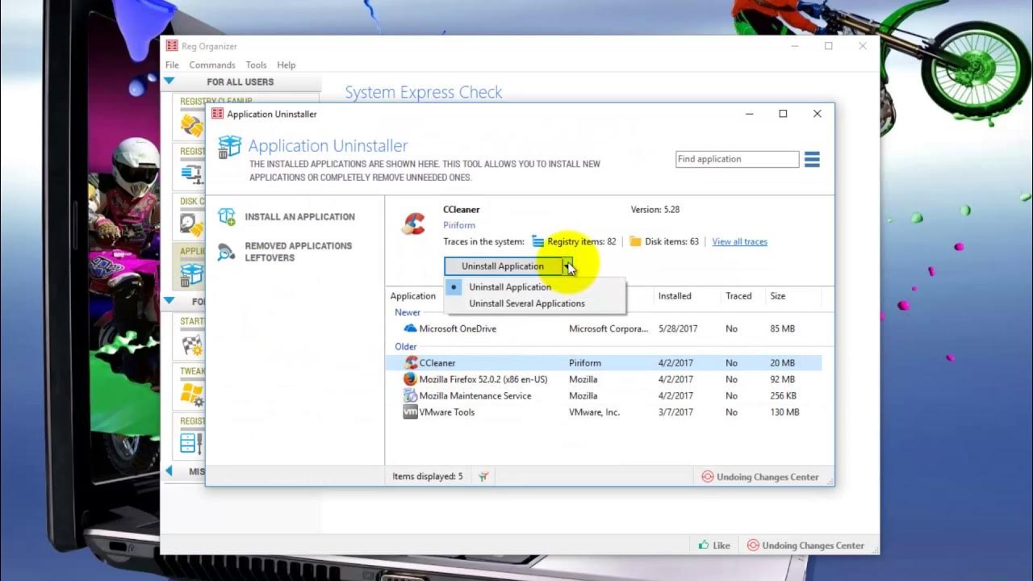Select the VMware Tools row name
Viewport: 1033px width, 581px height.
(x=447, y=412)
